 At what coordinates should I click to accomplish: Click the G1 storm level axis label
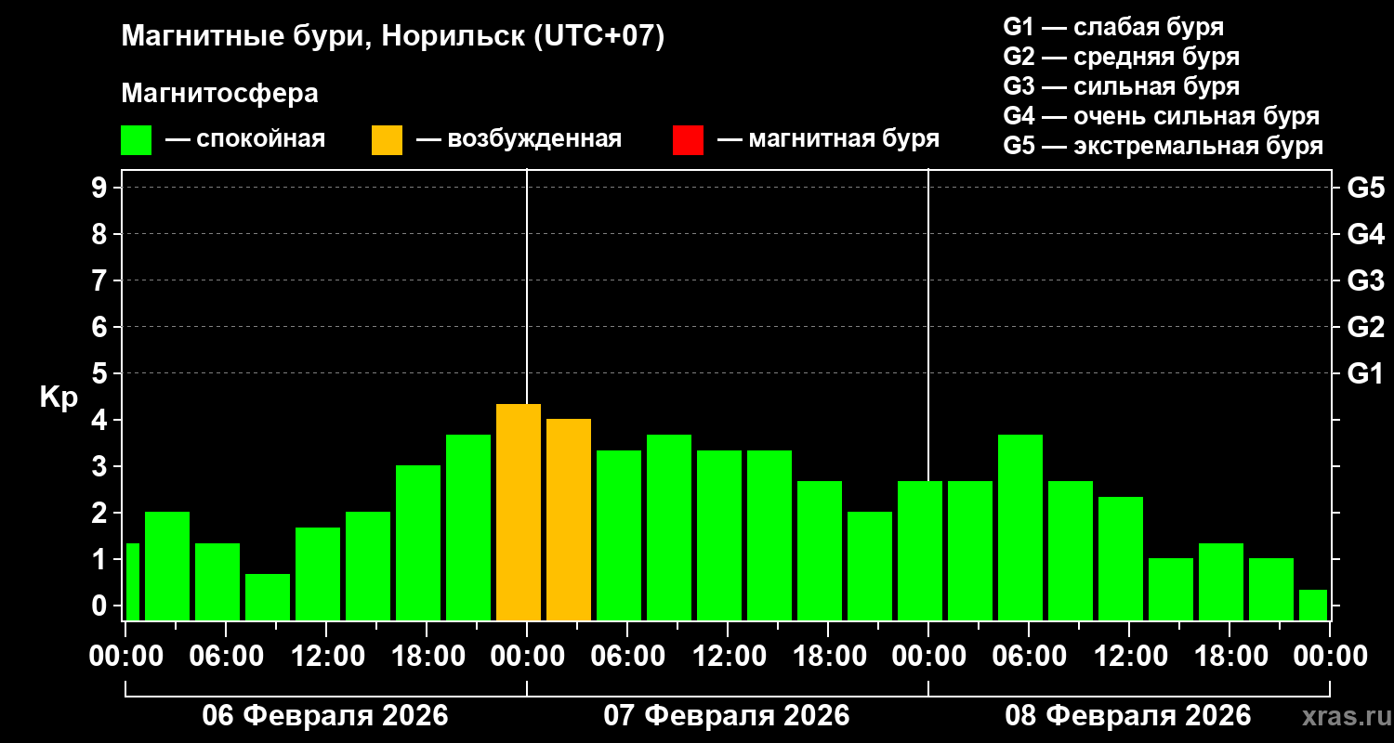tap(1365, 373)
